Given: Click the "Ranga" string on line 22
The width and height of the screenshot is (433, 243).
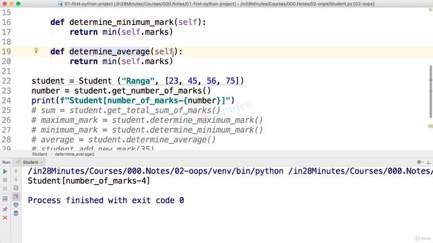Looking at the screenshot, I should click(138, 81).
